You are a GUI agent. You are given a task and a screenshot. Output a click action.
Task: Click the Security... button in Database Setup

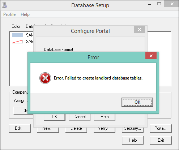(x=133, y=130)
